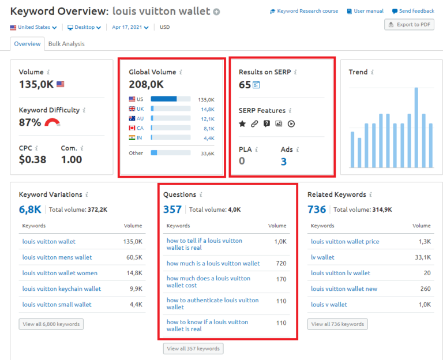Open 'louis vuitton keychain wallet' keyword

62,289
